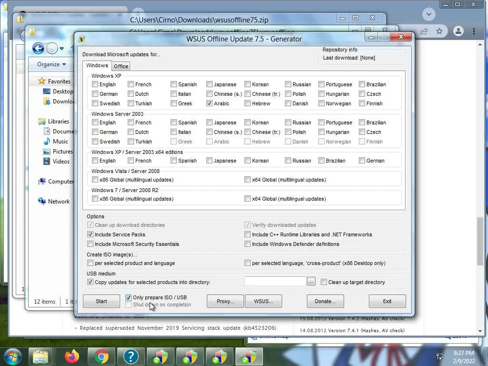Open Windows Start menu orb

pos(12,356)
